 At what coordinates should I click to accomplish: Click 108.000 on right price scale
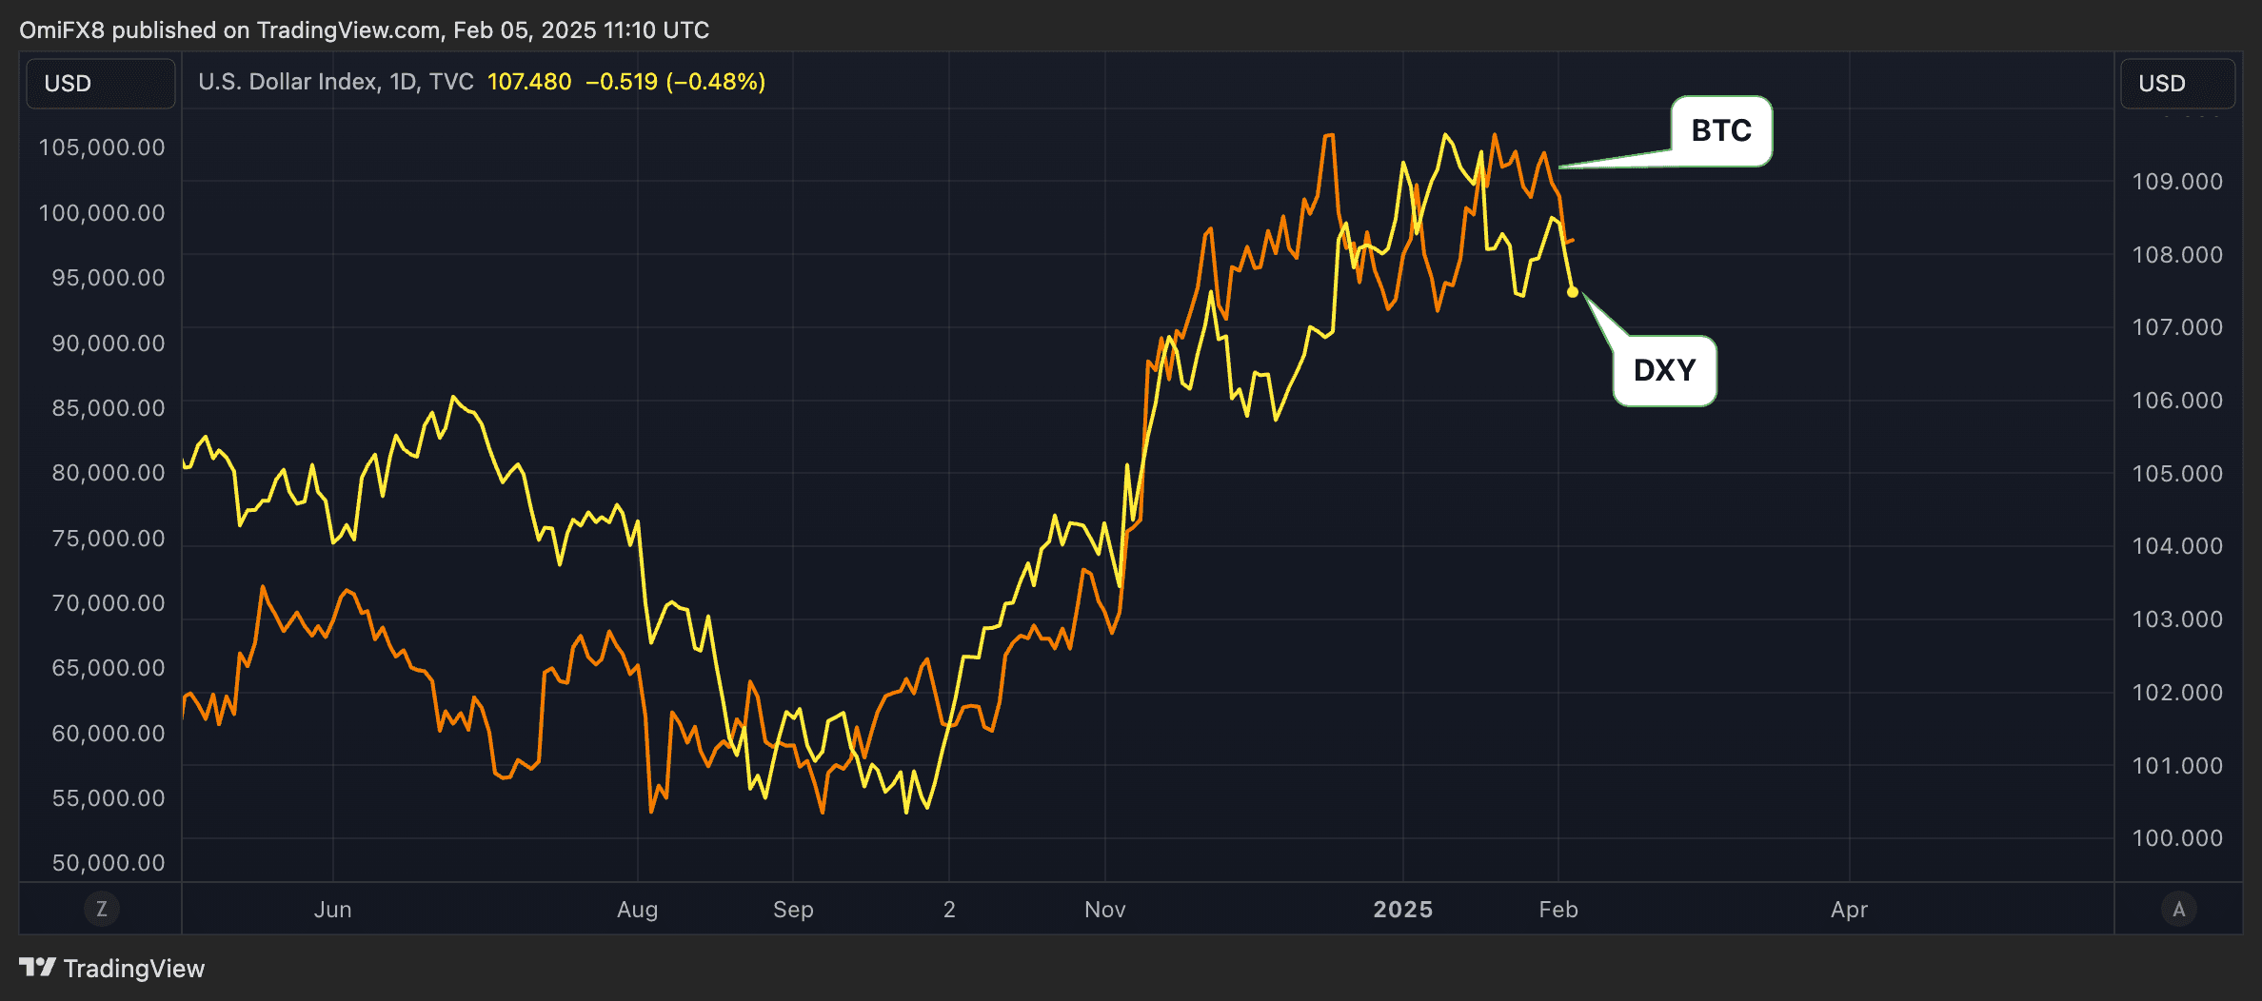tap(2177, 255)
